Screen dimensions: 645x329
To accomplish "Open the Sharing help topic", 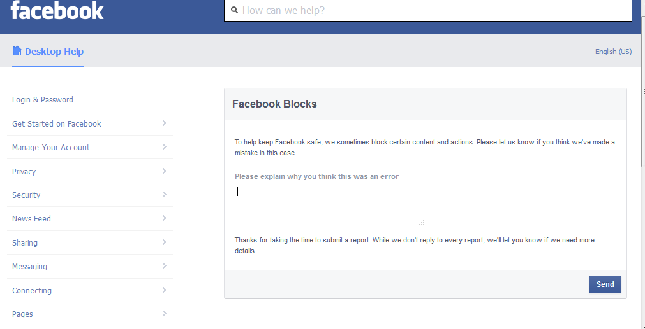I will pos(25,243).
